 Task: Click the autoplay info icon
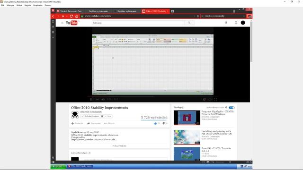226,107
